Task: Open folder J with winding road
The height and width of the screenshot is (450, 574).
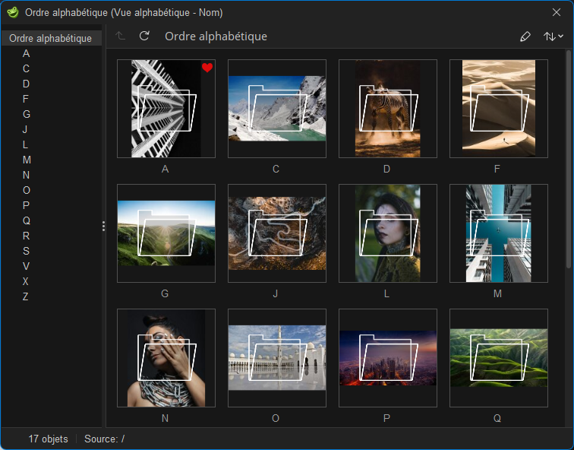Action: point(276,233)
